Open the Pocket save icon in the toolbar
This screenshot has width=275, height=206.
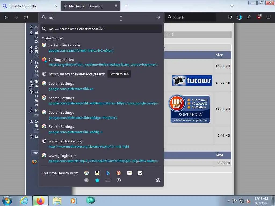pos(230,17)
